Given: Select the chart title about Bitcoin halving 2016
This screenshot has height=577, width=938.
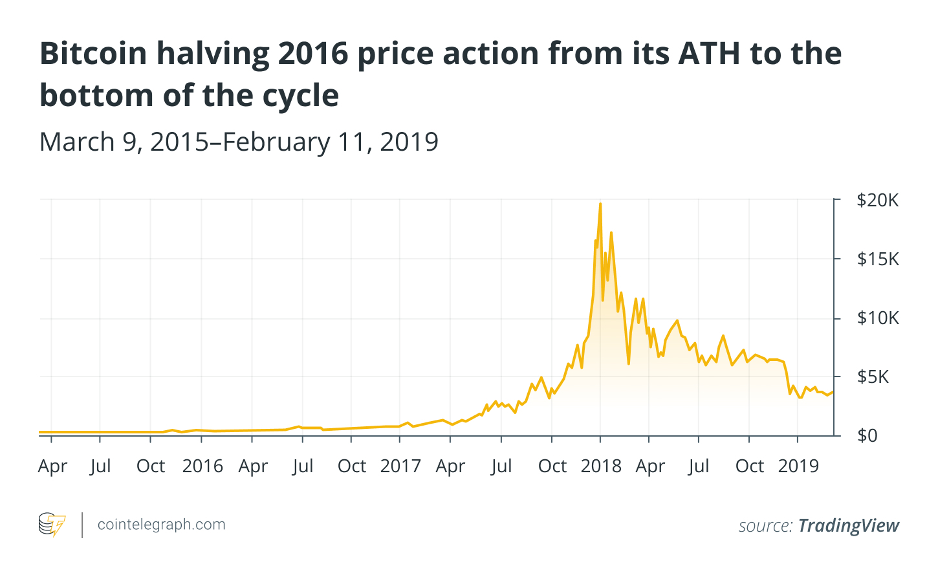Looking at the screenshot, I should pyautogui.click(x=440, y=74).
